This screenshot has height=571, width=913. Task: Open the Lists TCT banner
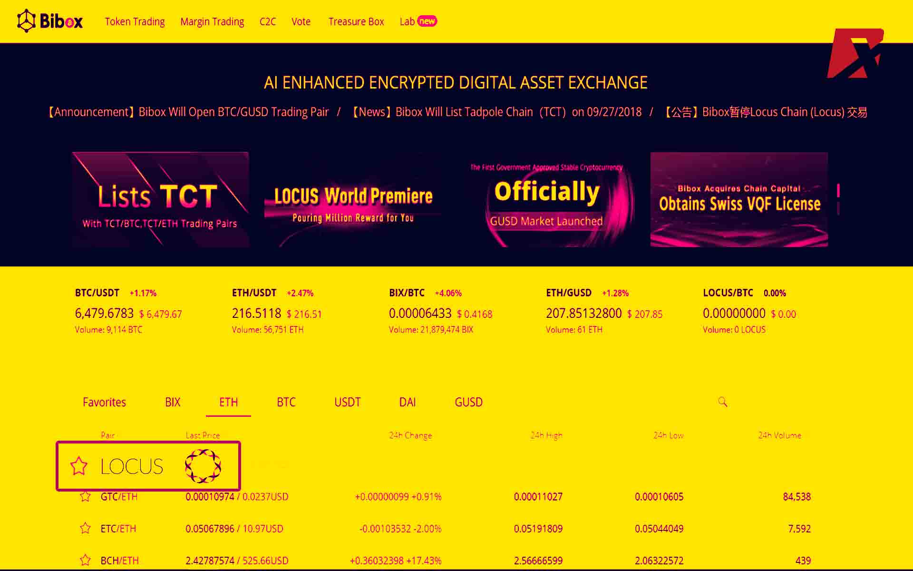pos(160,200)
